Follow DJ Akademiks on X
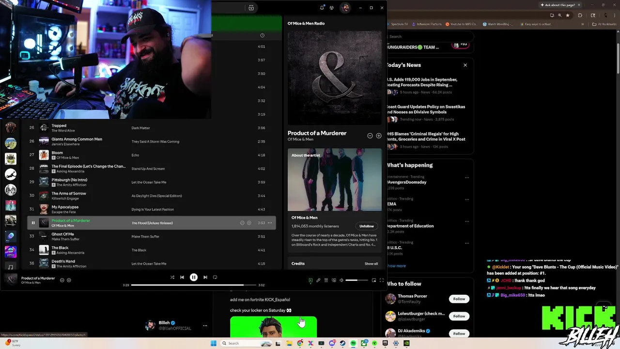 [x=459, y=333]
